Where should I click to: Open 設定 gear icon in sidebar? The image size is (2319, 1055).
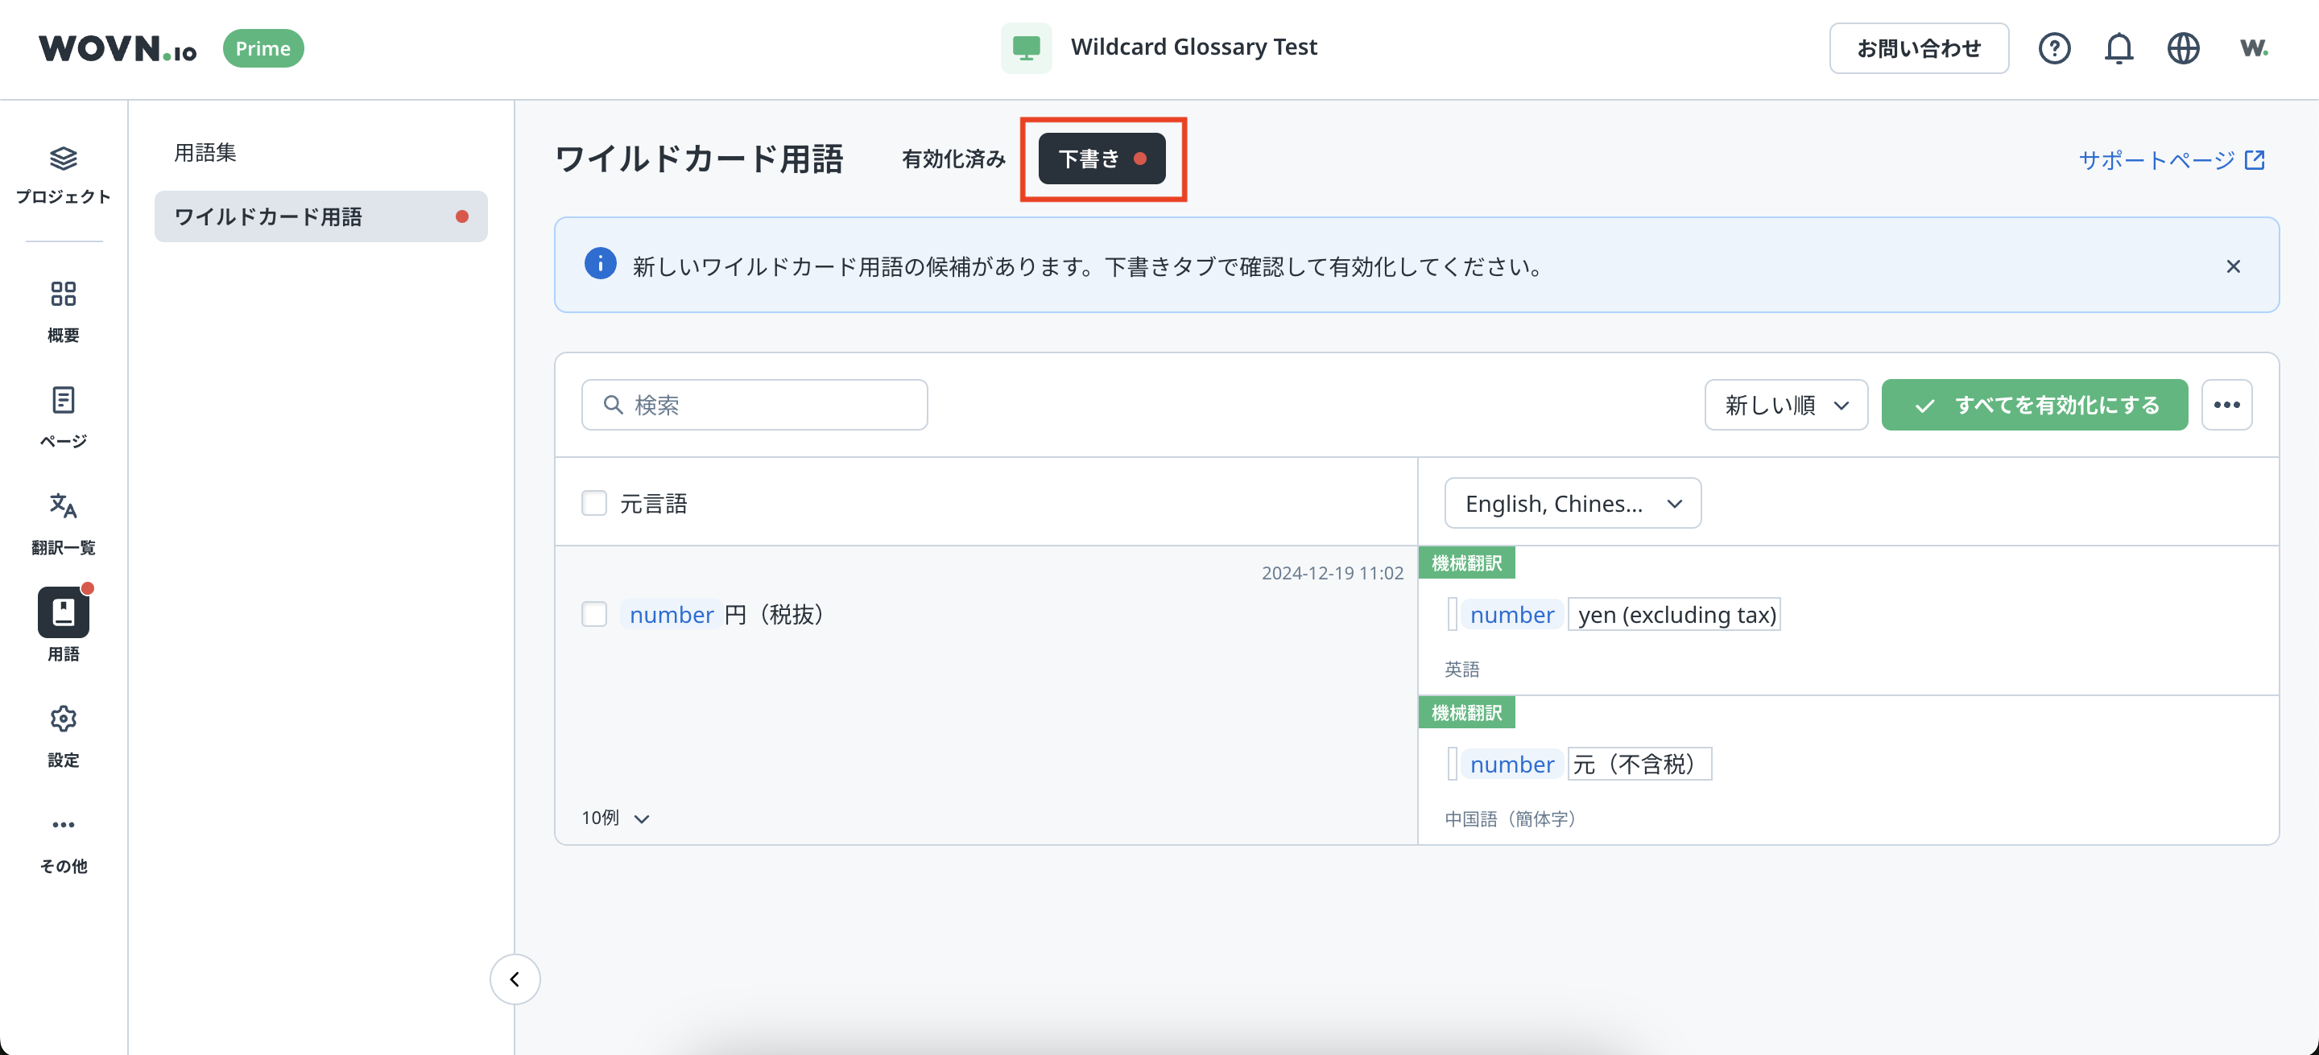pyautogui.click(x=63, y=719)
